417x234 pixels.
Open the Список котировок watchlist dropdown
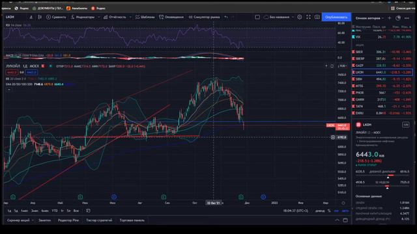tap(369, 18)
